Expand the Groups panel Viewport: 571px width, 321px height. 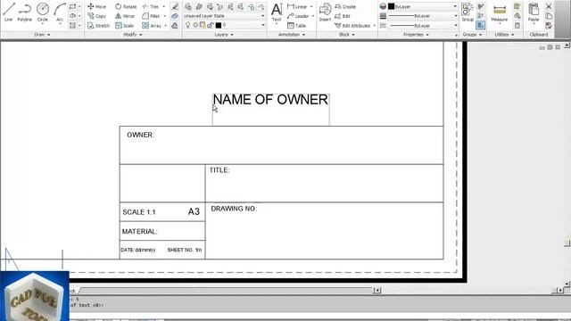pyautogui.click(x=472, y=35)
